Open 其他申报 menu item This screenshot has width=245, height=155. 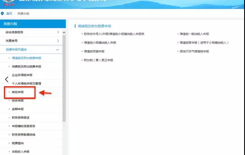tap(18, 92)
